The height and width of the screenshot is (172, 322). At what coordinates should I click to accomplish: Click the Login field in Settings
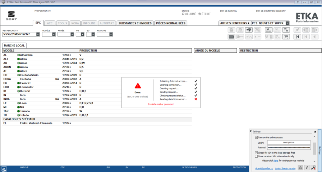289,142
